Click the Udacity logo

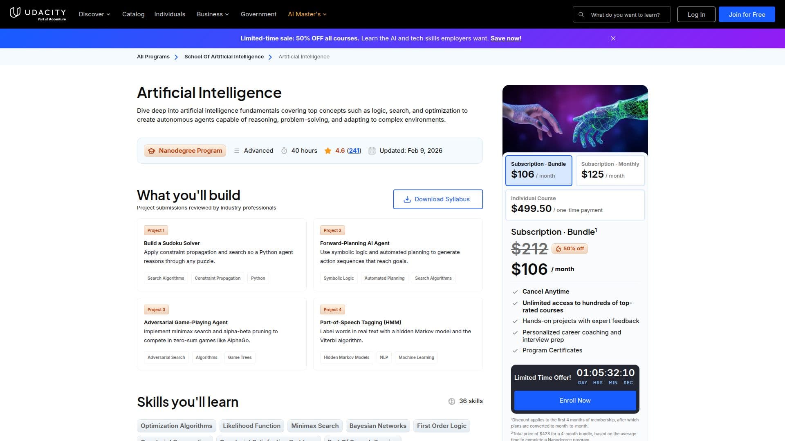click(38, 14)
